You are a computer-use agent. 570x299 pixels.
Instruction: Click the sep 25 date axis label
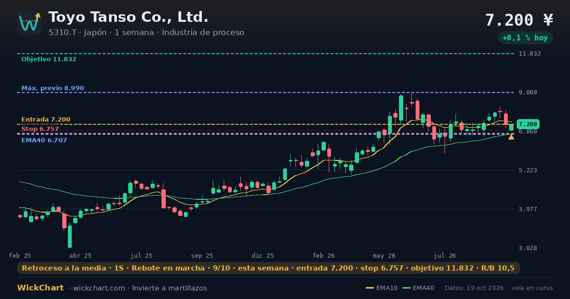pos(202,255)
